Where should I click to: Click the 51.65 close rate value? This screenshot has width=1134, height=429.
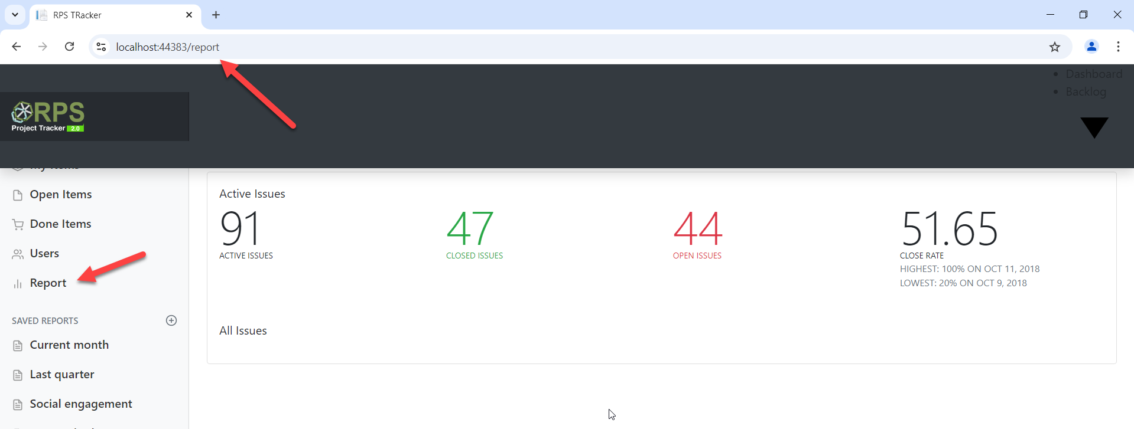(949, 229)
